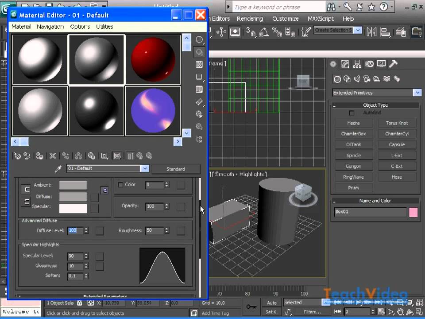The width and height of the screenshot is (425, 319).
Task: Click the Mirror tool in main toolbar
Action: (x=371, y=31)
